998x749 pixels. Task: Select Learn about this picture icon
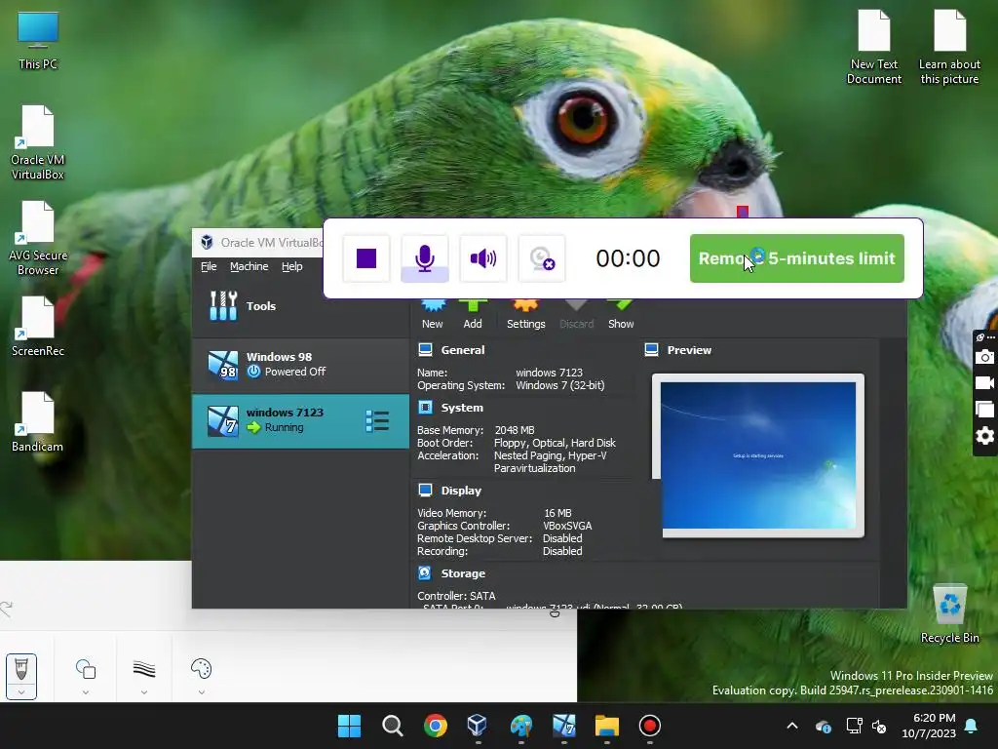pos(949,47)
